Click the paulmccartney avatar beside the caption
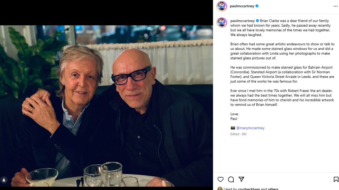 point(222,23)
